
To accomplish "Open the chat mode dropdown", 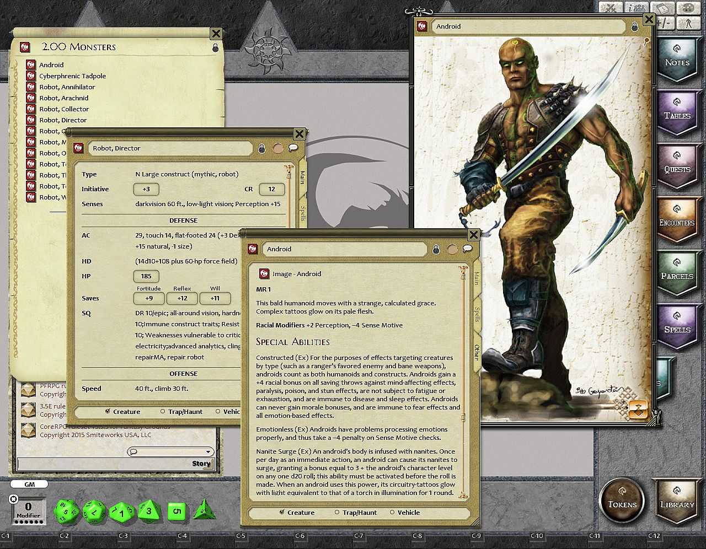I will [x=170, y=452].
